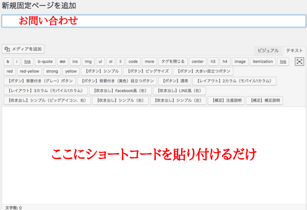The height and width of the screenshot is (210, 307).
Task: Insert 【吹き出し】Facebook風（右） balloon
Action: pyautogui.click(x=120, y=91)
